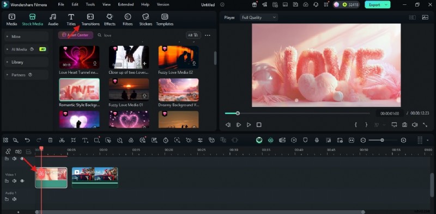Open the Titles tab
This screenshot has height=214, width=436.
[71, 20]
